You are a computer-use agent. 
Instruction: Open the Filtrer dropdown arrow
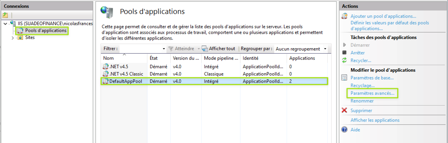pos(164,49)
